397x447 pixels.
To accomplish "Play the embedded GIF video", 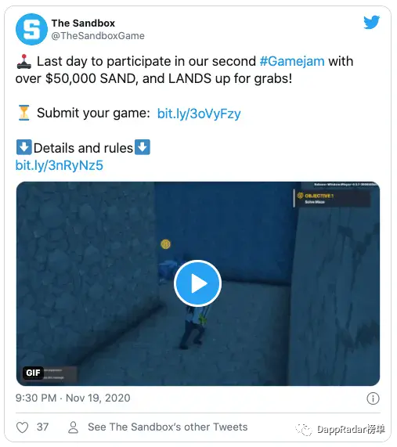I will pos(197,283).
